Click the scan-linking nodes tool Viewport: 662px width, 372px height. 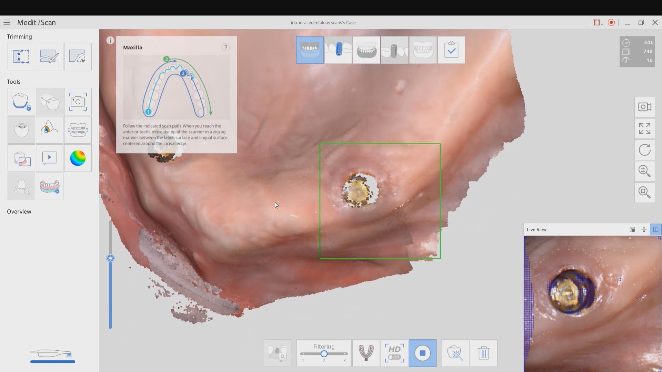click(x=50, y=102)
